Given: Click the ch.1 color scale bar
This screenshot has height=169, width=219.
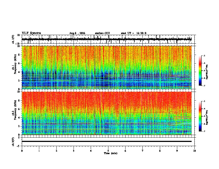Looking at the screenshot, I should tap(200, 71).
